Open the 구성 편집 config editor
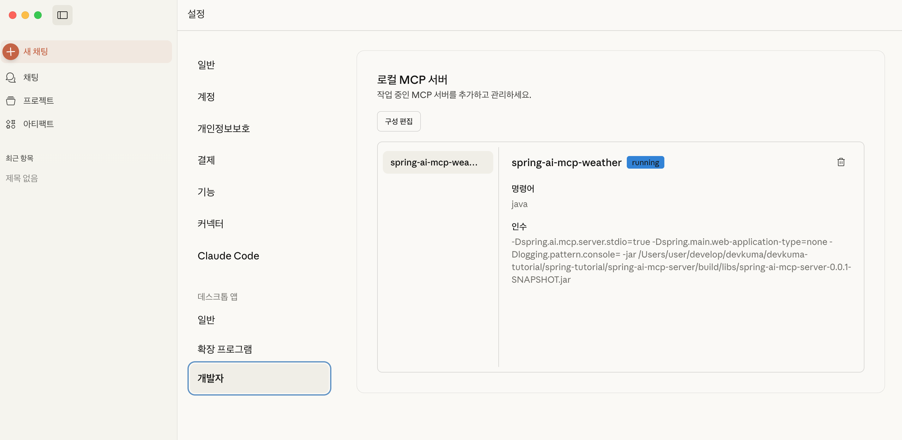 (x=399, y=121)
